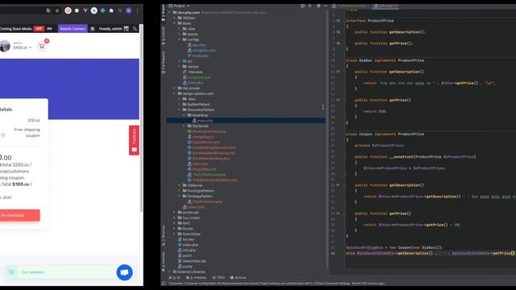Click the Search Contact button
The width and height of the screenshot is (516, 290).
(x=73, y=29)
